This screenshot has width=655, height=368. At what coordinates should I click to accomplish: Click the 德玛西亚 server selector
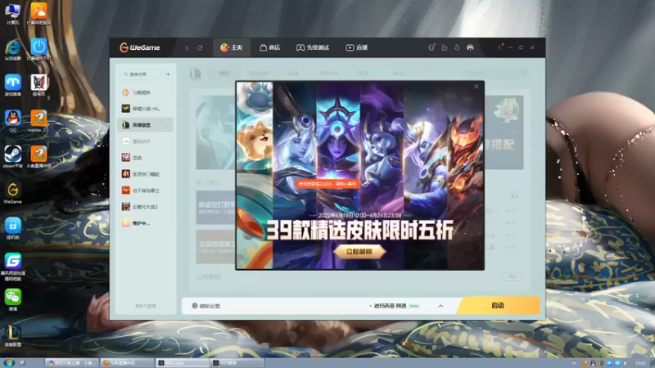click(x=394, y=306)
